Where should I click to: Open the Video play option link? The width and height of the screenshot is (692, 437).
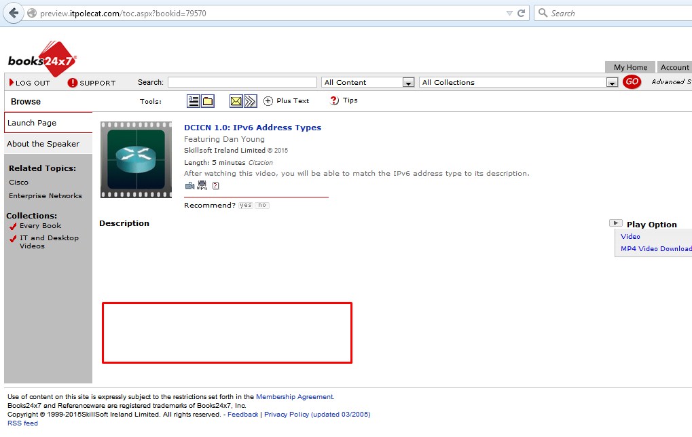[630, 236]
